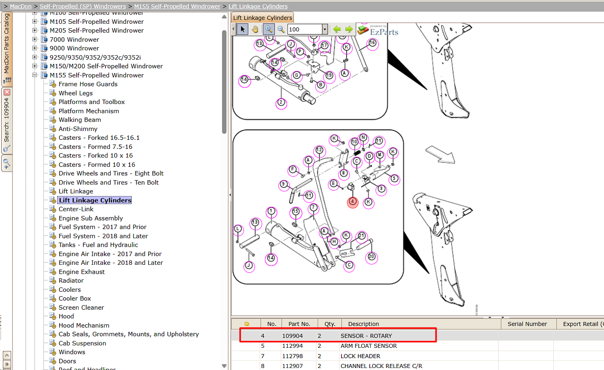604x370 pixels.
Task: Click the zoom out magnifier tool
Action: pos(281,29)
